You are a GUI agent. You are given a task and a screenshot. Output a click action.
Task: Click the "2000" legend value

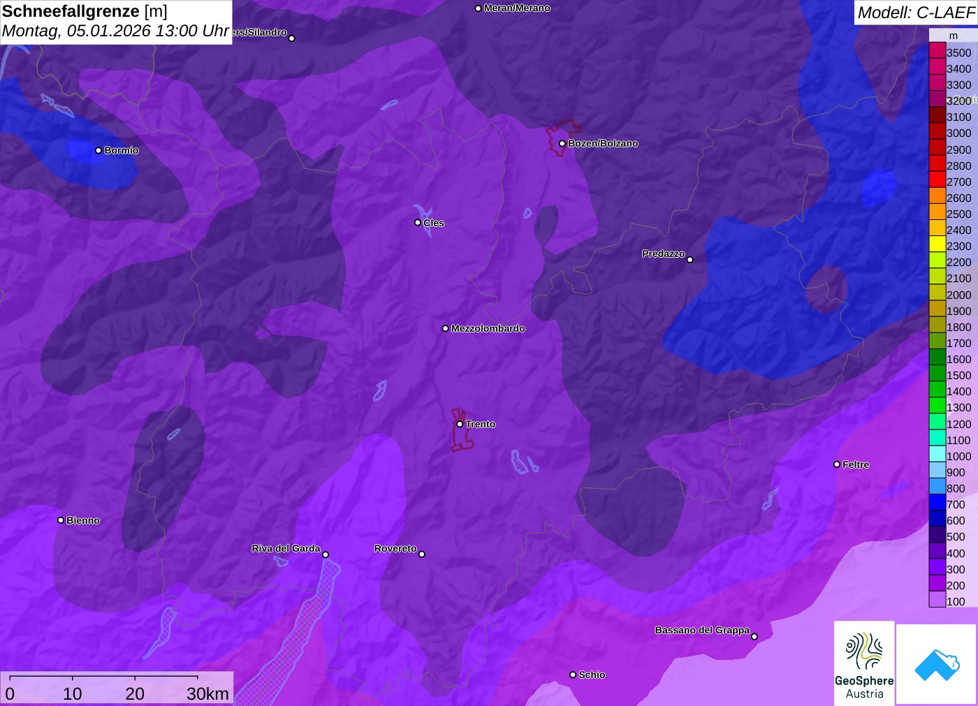[959, 295]
